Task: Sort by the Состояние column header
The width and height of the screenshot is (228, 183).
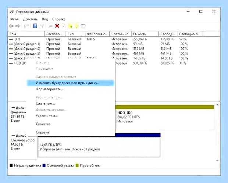Action: (x=120, y=34)
